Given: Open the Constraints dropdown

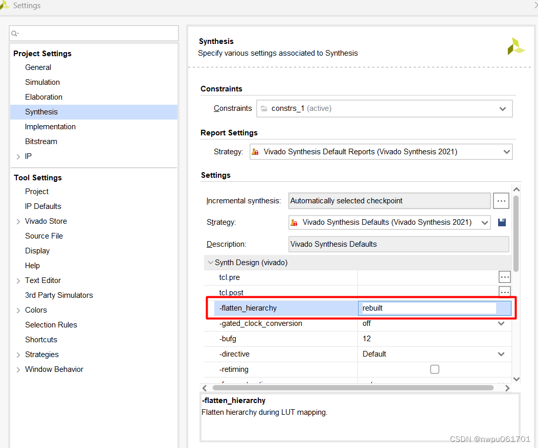Looking at the screenshot, I should pyautogui.click(x=385, y=109).
